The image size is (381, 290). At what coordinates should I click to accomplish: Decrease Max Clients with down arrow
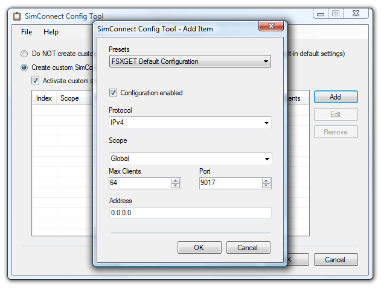point(176,186)
